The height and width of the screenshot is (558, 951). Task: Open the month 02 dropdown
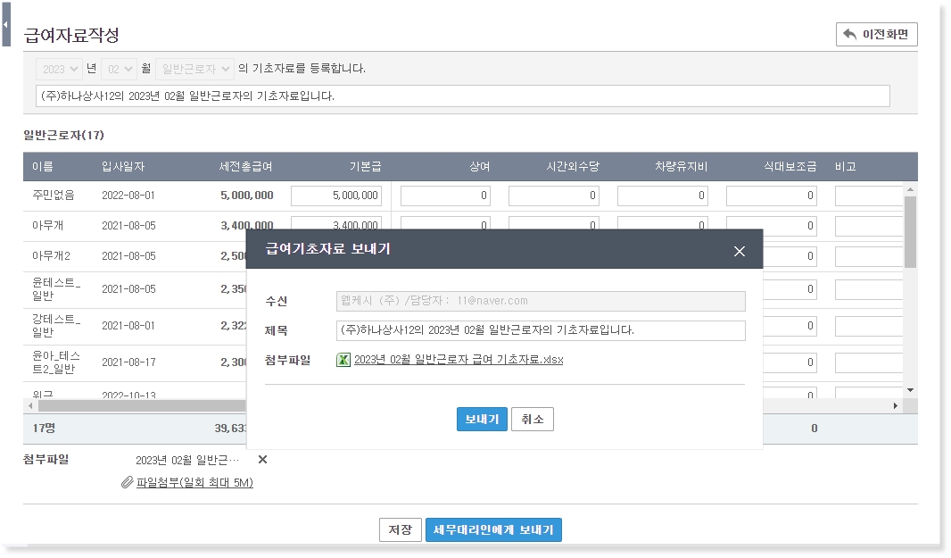(120, 69)
